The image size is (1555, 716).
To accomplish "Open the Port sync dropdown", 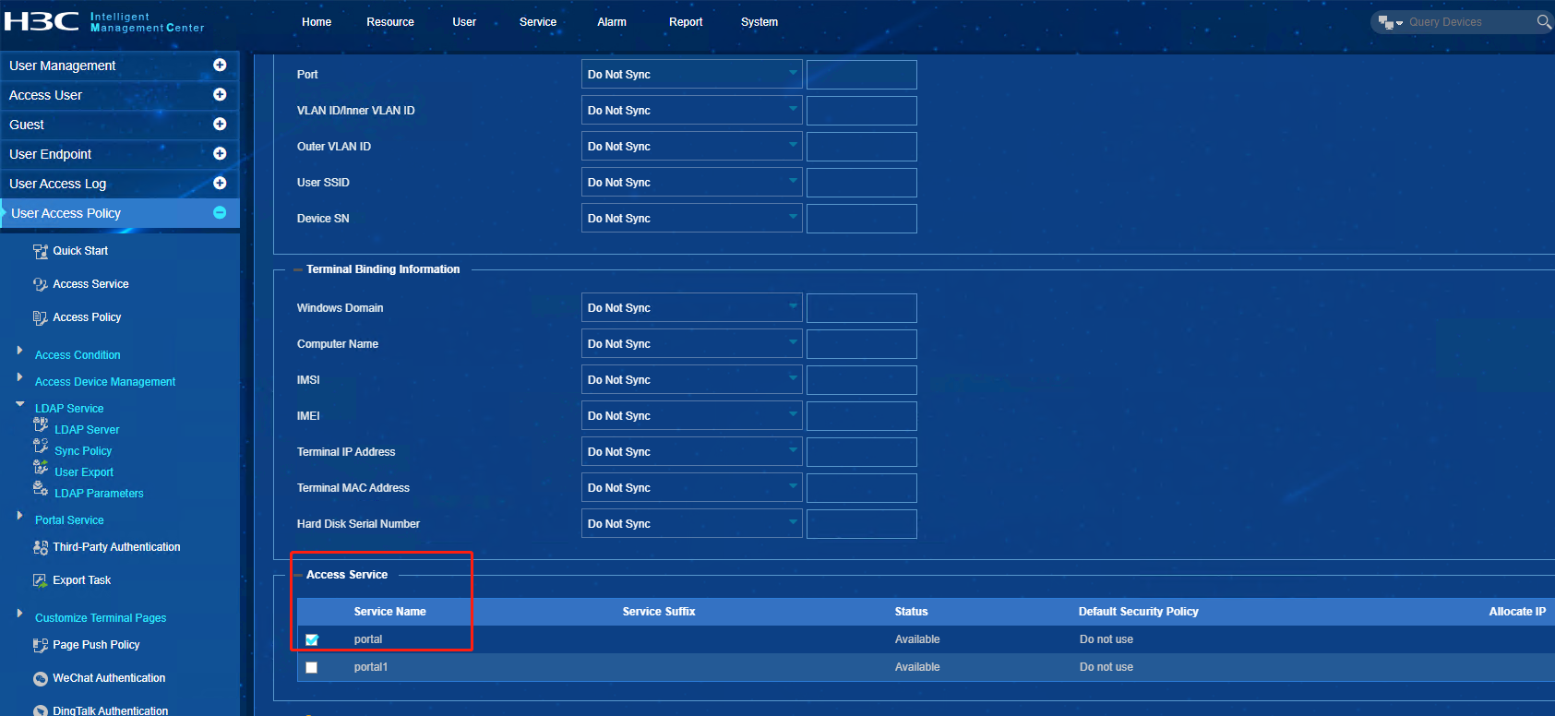I will tap(691, 75).
